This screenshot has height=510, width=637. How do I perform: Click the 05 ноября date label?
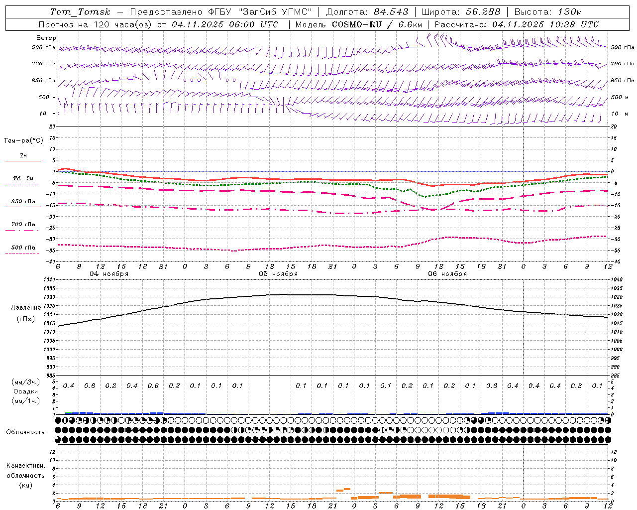[278, 274]
